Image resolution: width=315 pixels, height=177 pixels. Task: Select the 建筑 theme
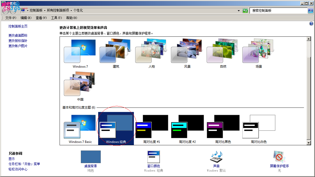pyautogui.click(x=116, y=54)
